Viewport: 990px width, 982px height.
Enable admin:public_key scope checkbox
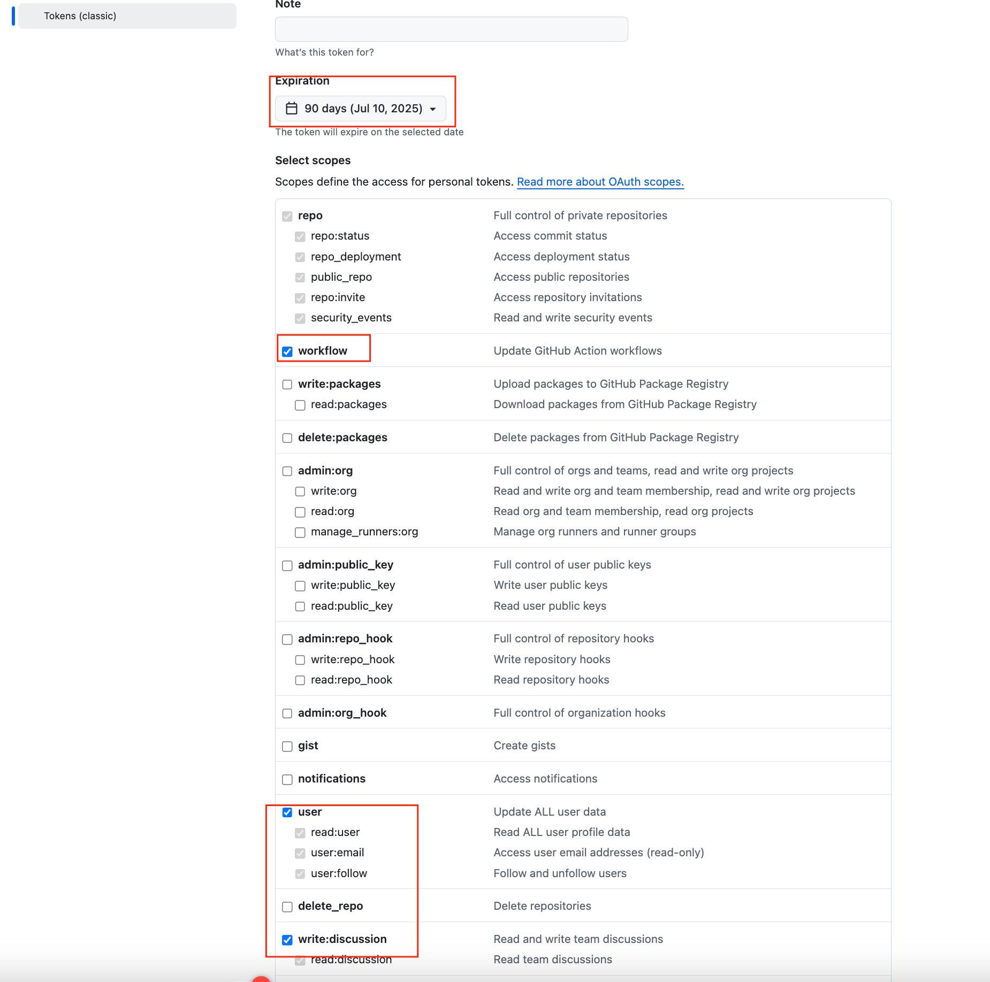pyautogui.click(x=287, y=565)
